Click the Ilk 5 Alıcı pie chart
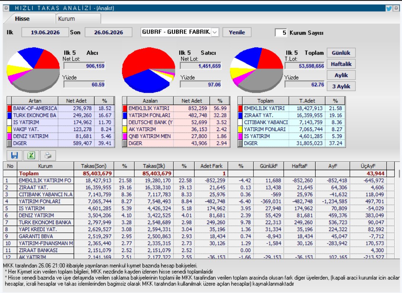 tap(33, 70)
